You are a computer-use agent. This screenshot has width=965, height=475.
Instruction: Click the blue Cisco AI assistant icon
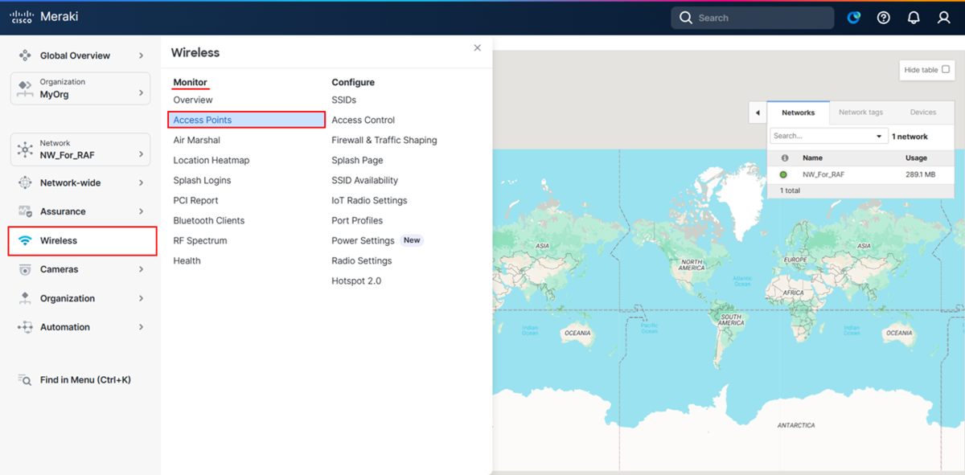tap(854, 18)
